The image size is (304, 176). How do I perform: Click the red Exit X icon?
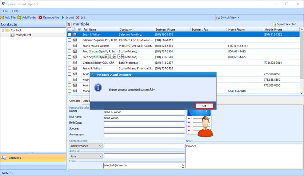pyautogui.click(x=78, y=17)
